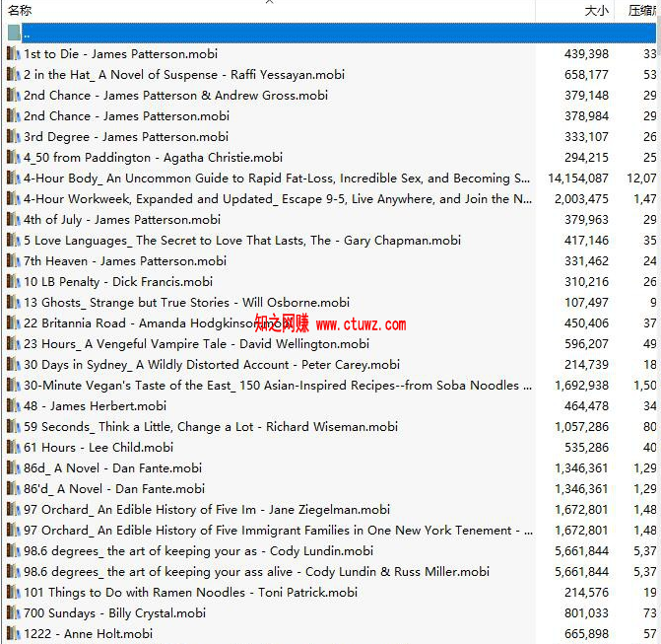
Task: Select '7th Heaven - James Patterson.mobi'
Action: point(125,260)
